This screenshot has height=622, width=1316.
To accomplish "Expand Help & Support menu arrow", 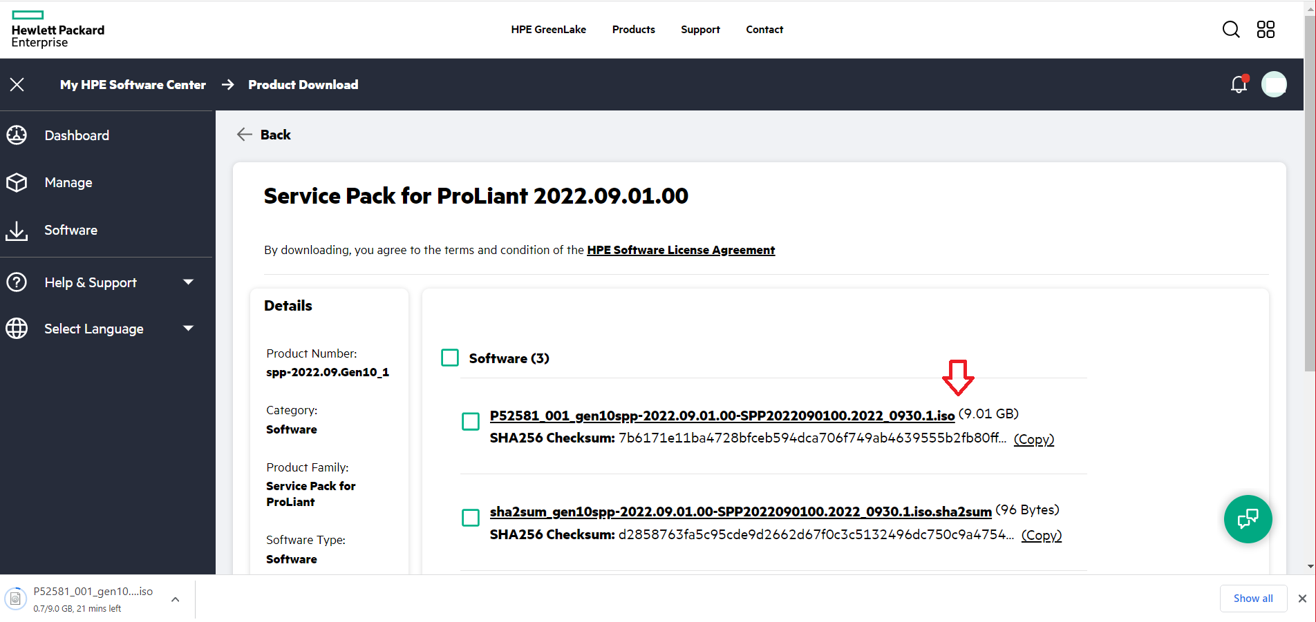I will (x=188, y=282).
